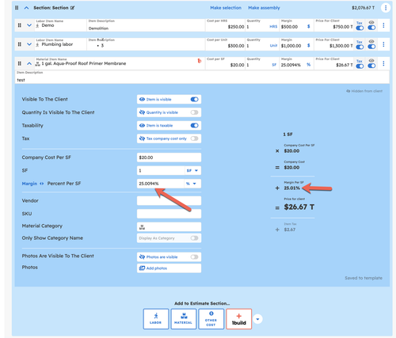Click SF unit on Aqua-Proof row
This screenshot has width=396, height=338.
[x=274, y=65]
